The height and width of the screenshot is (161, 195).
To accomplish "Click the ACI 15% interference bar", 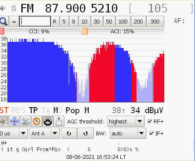I will (123, 31).
